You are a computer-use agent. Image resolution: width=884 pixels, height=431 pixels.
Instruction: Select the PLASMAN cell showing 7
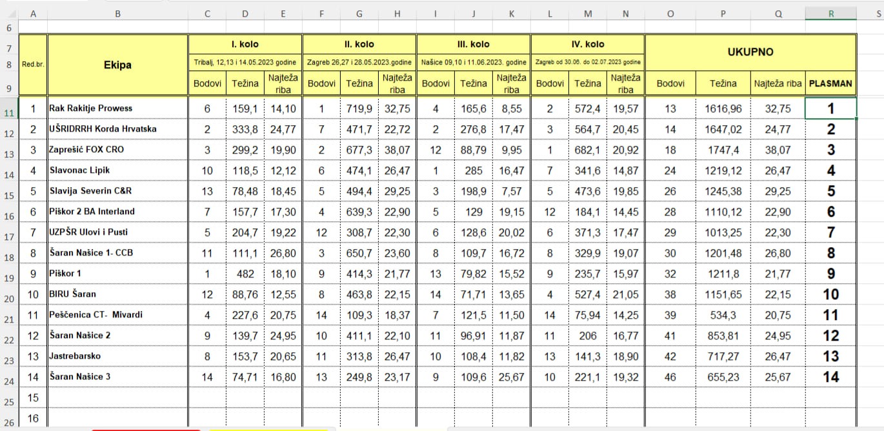831,232
